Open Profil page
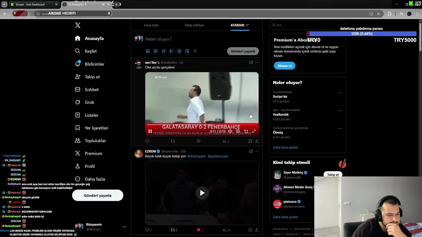The width and height of the screenshot is (422, 237). click(x=85, y=166)
